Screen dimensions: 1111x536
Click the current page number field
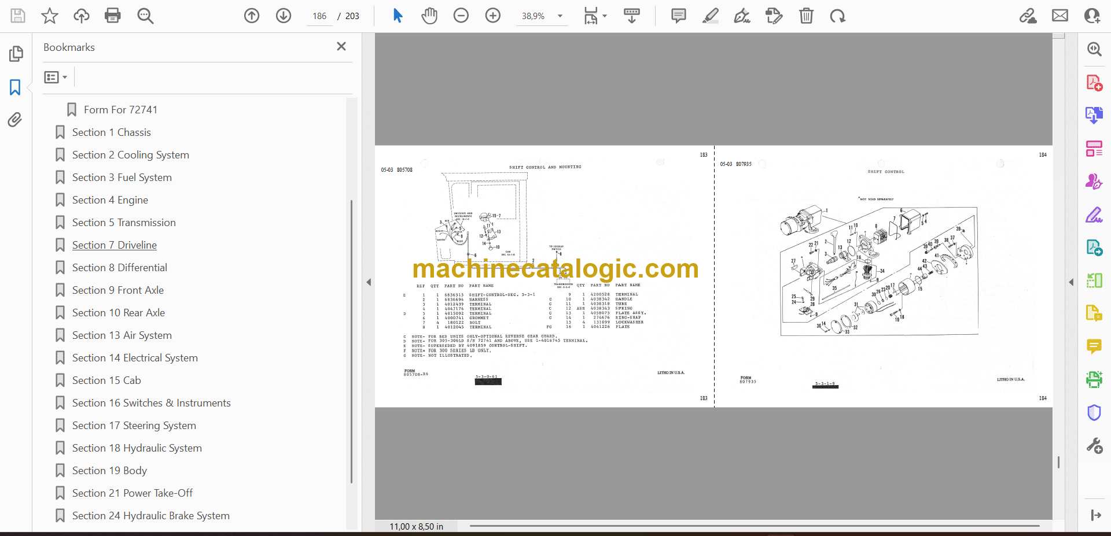(x=320, y=16)
